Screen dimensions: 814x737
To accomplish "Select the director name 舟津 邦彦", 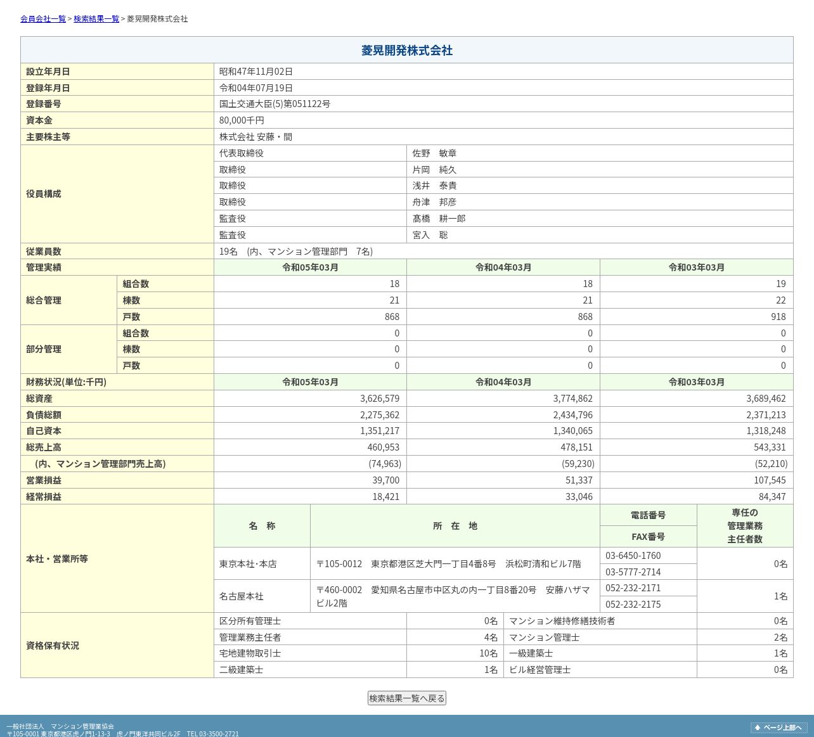I will (434, 202).
